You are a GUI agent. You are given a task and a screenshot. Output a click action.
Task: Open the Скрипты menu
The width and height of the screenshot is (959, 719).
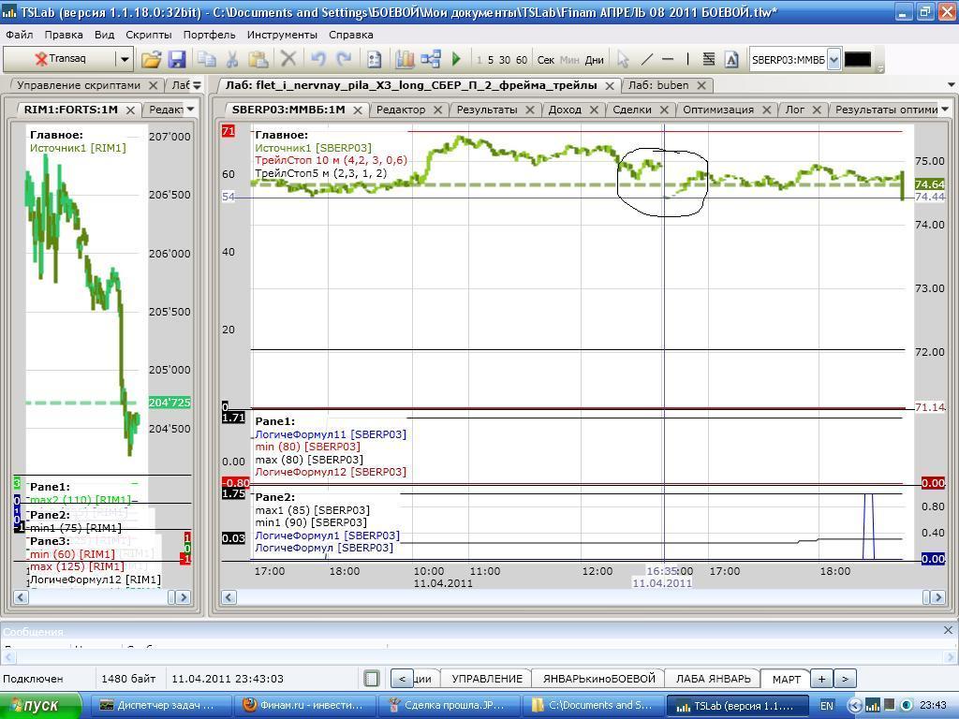point(148,35)
